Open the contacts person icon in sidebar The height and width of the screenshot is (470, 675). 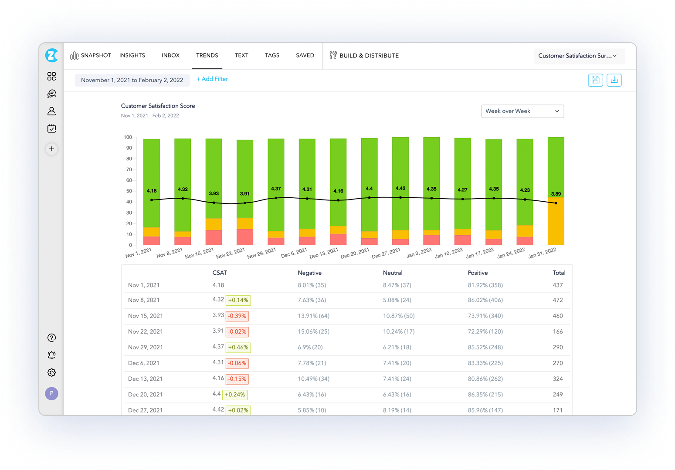pyautogui.click(x=51, y=111)
